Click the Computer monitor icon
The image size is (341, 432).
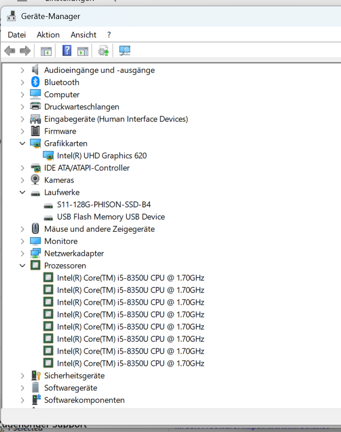(35, 94)
